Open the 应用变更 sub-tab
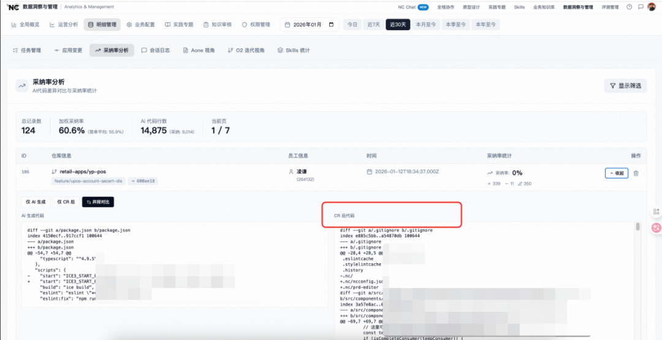The image size is (662, 340). click(68, 50)
